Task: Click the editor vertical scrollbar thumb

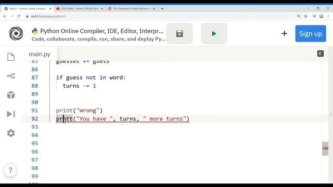Action: 325,149
